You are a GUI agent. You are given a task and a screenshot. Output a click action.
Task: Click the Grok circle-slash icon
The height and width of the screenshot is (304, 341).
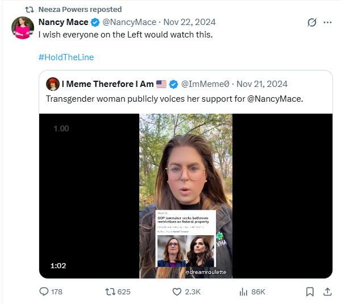(311, 22)
